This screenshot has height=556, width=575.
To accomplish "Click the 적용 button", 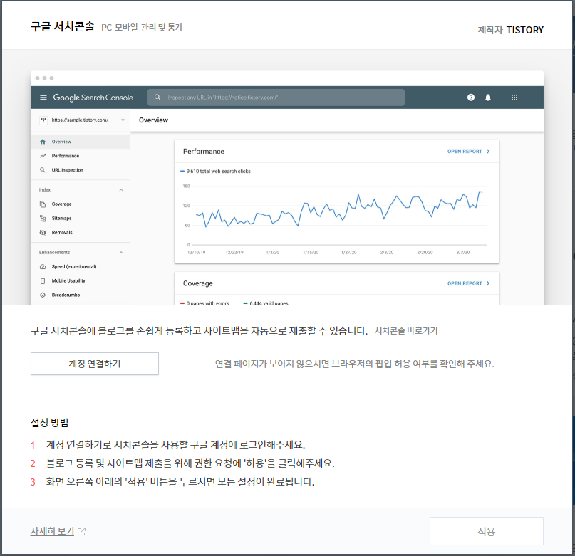I will tap(486, 531).
